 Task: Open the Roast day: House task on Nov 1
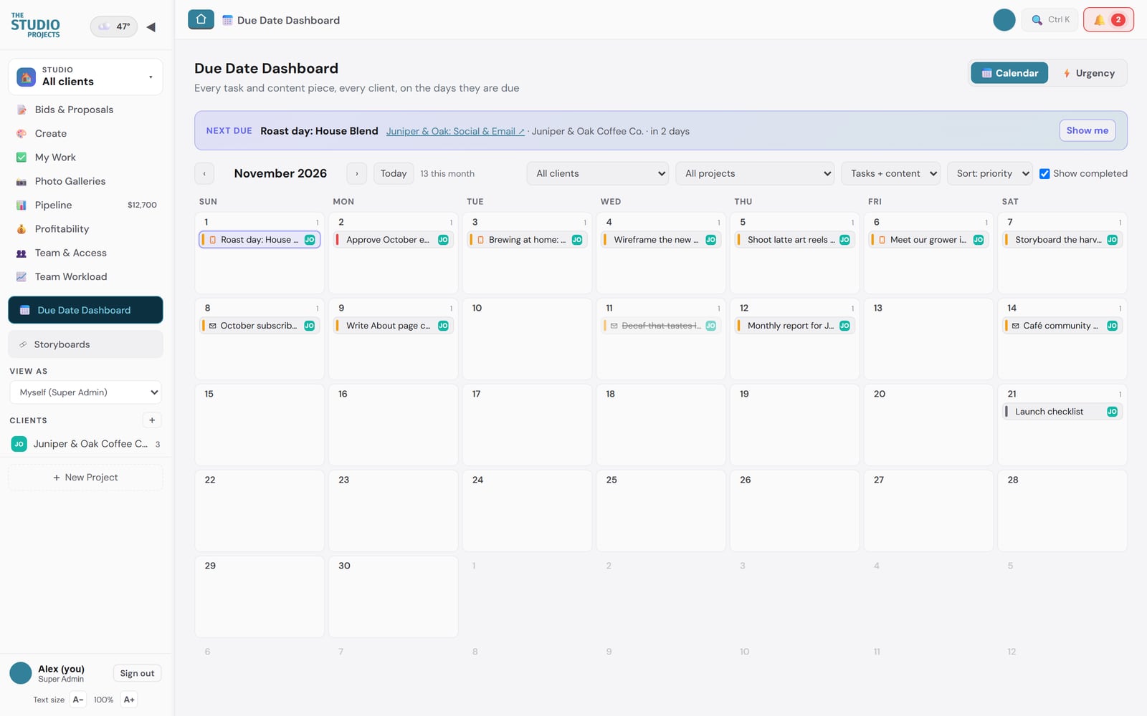tap(260, 240)
